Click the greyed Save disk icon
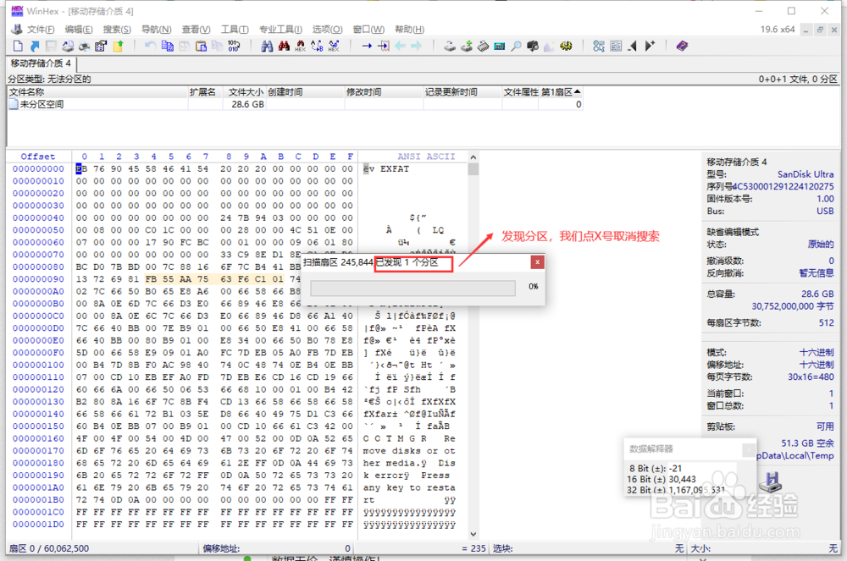The image size is (847, 561). (52, 46)
